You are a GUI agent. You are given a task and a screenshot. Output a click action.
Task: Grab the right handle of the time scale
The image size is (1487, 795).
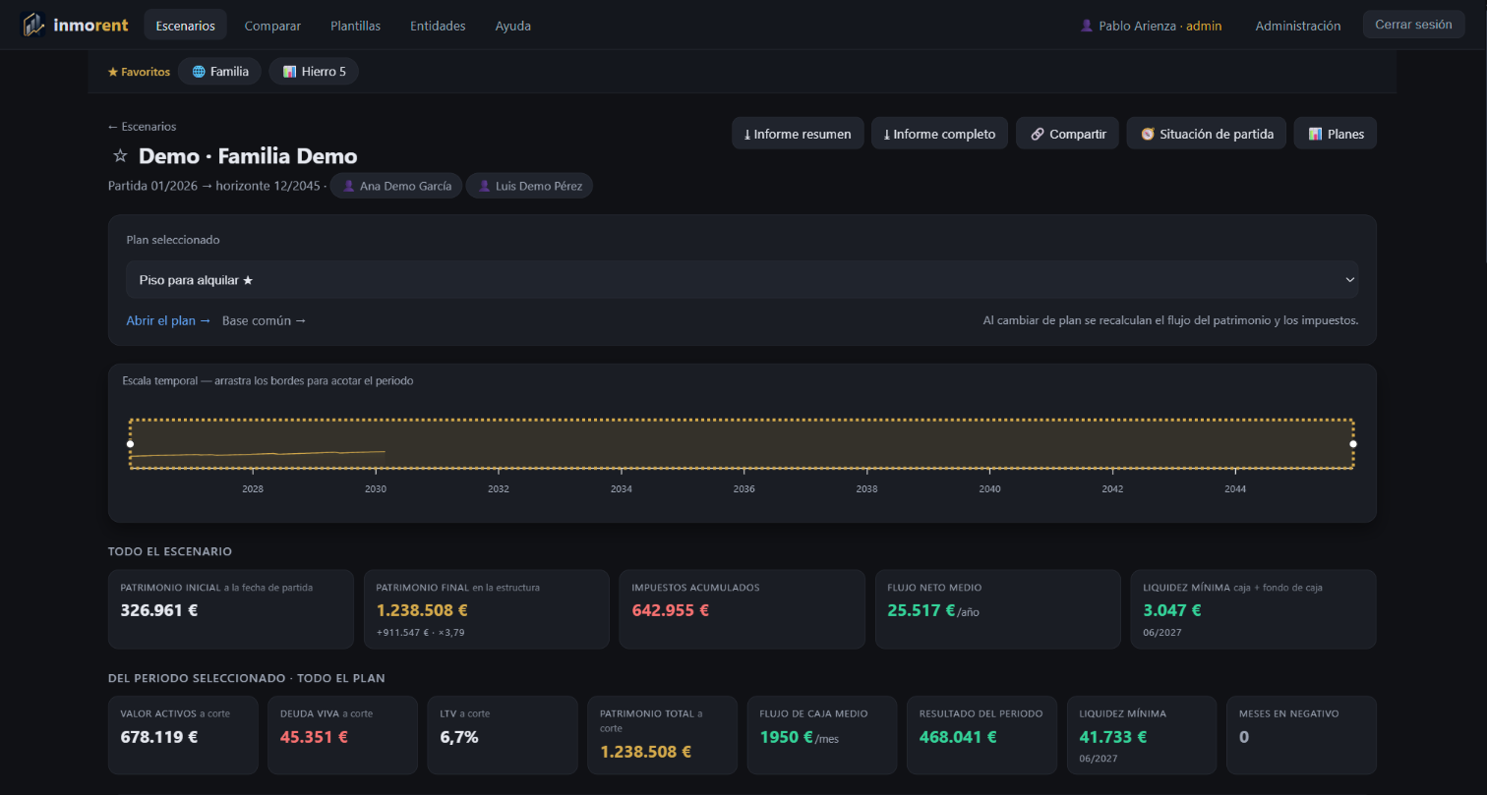click(x=1353, y=444)
